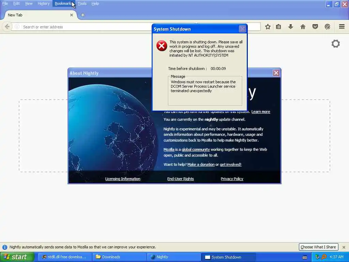The image size is (349, 262).
Task: Click the Pocket icon in toolbar
Action: pyautogui.click(x=315, y=27)
